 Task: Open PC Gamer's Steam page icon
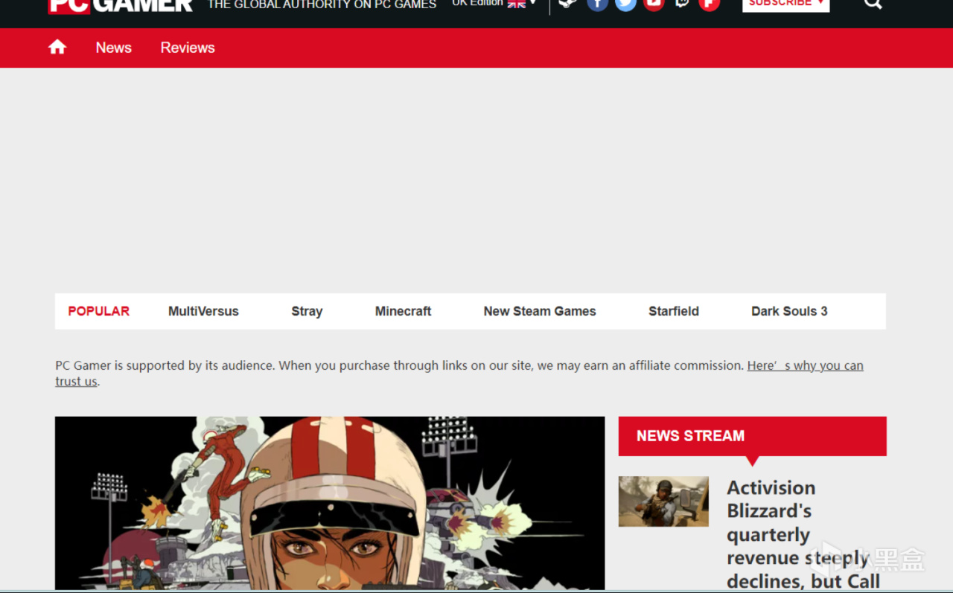click(x=568, y=4)
